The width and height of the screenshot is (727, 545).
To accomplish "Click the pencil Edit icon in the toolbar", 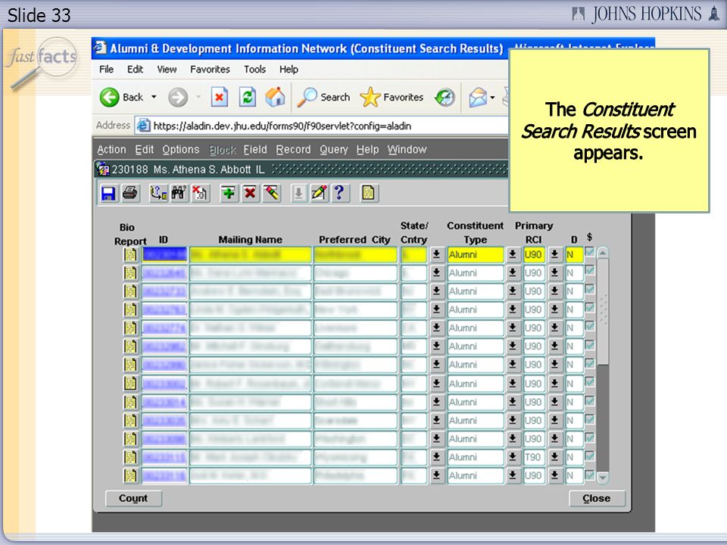I will point(320,193).
